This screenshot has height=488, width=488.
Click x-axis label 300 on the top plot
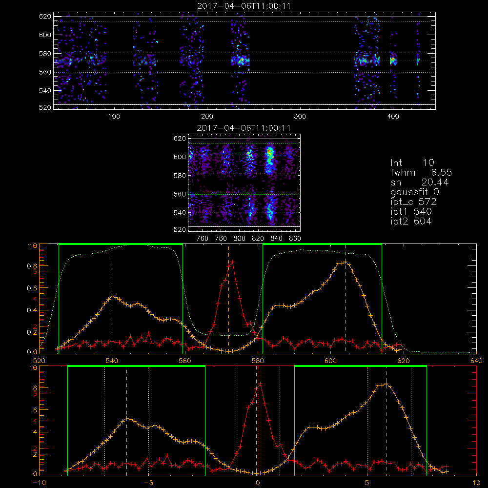300,117
